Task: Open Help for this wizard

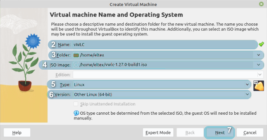Action: (17, 133)
